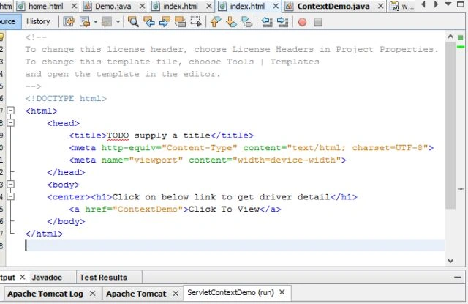Viewport: 468px width, 304px height.
Task: Click Shift Line Left icon
Action: tap(267, 22)
